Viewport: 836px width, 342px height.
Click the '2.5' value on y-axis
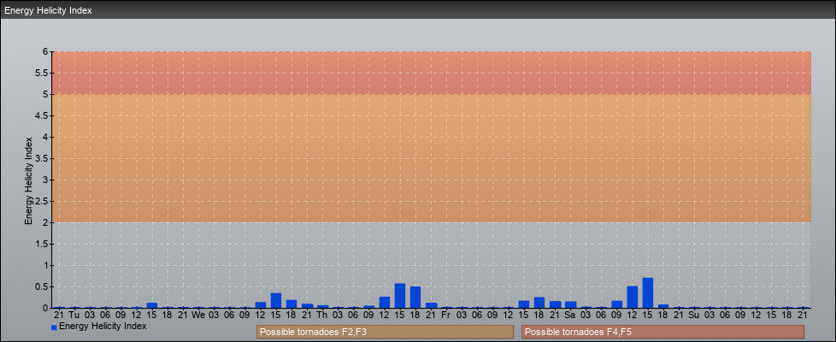[x=43, y=201]
